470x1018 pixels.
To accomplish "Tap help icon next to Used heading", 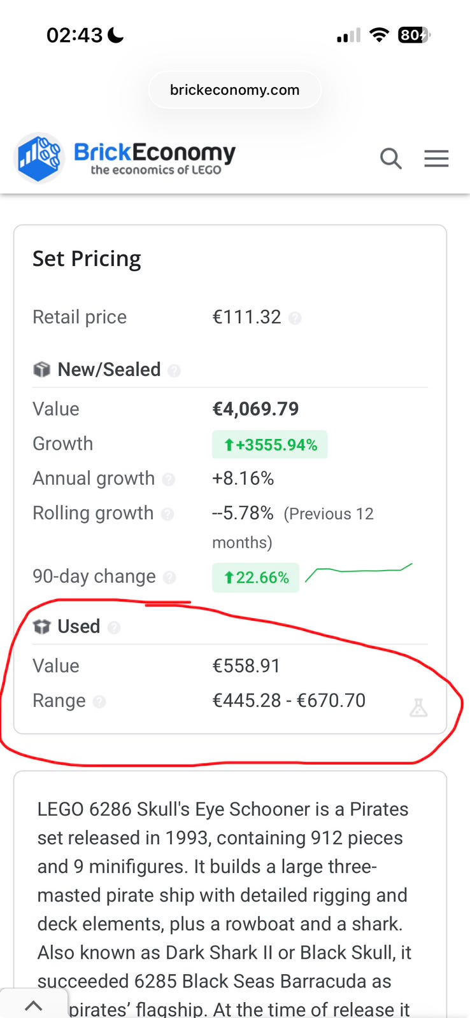I will pyautogui.click(x=114, y=627).
